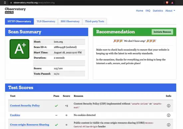Click the start time August 18, 2022 9:07 PM

68,53
